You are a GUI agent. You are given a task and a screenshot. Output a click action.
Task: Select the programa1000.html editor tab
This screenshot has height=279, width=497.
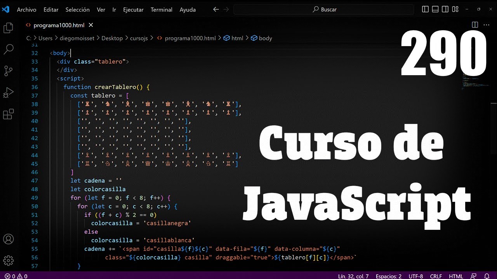[x=59, y=25]
